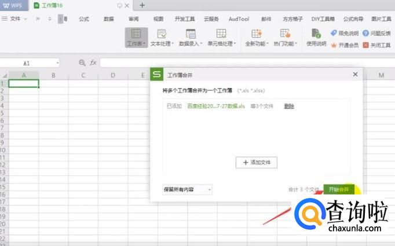Screen dimensions: 395x246
Task: Click the fx insert function icon
Action: (x=93, y=63)
